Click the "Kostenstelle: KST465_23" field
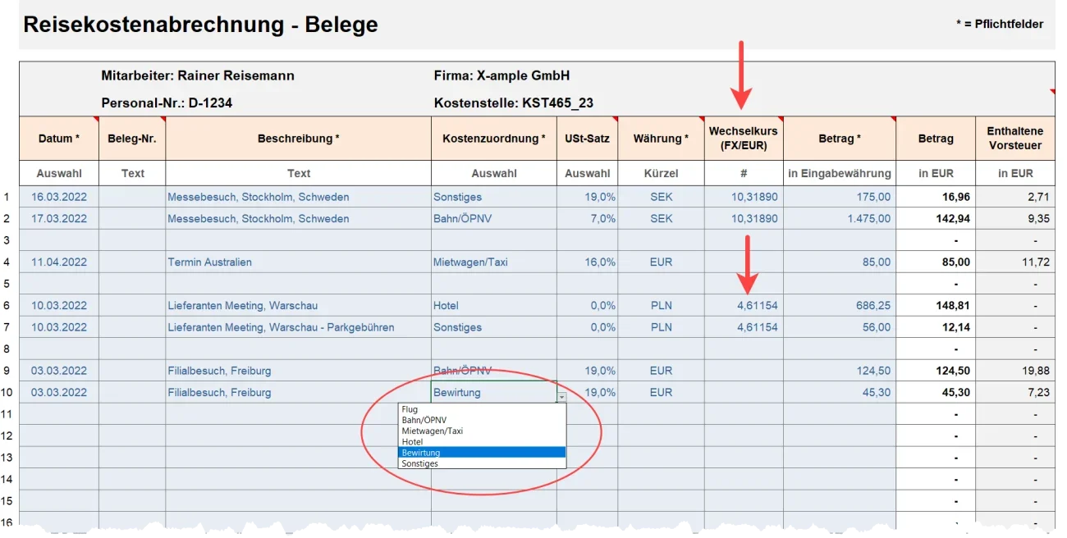This screenshot has height=538, width=1067. click(513, 103)
